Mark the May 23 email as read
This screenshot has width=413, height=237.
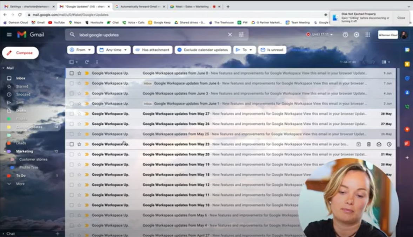(379, 144)
